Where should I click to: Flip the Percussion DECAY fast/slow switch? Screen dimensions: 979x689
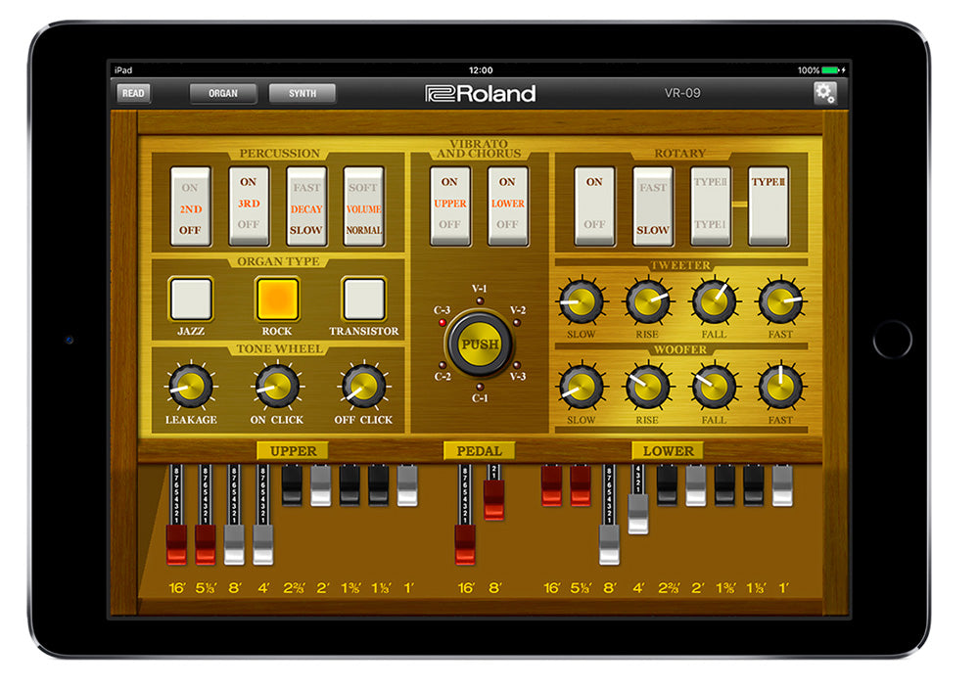coord(305,206)
